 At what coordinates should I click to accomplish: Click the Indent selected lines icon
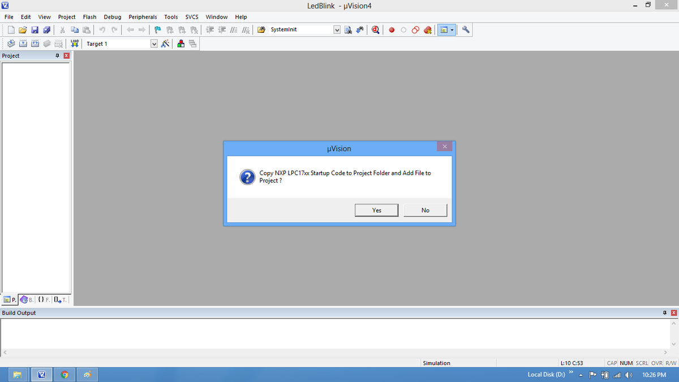[x=209, y=30]
